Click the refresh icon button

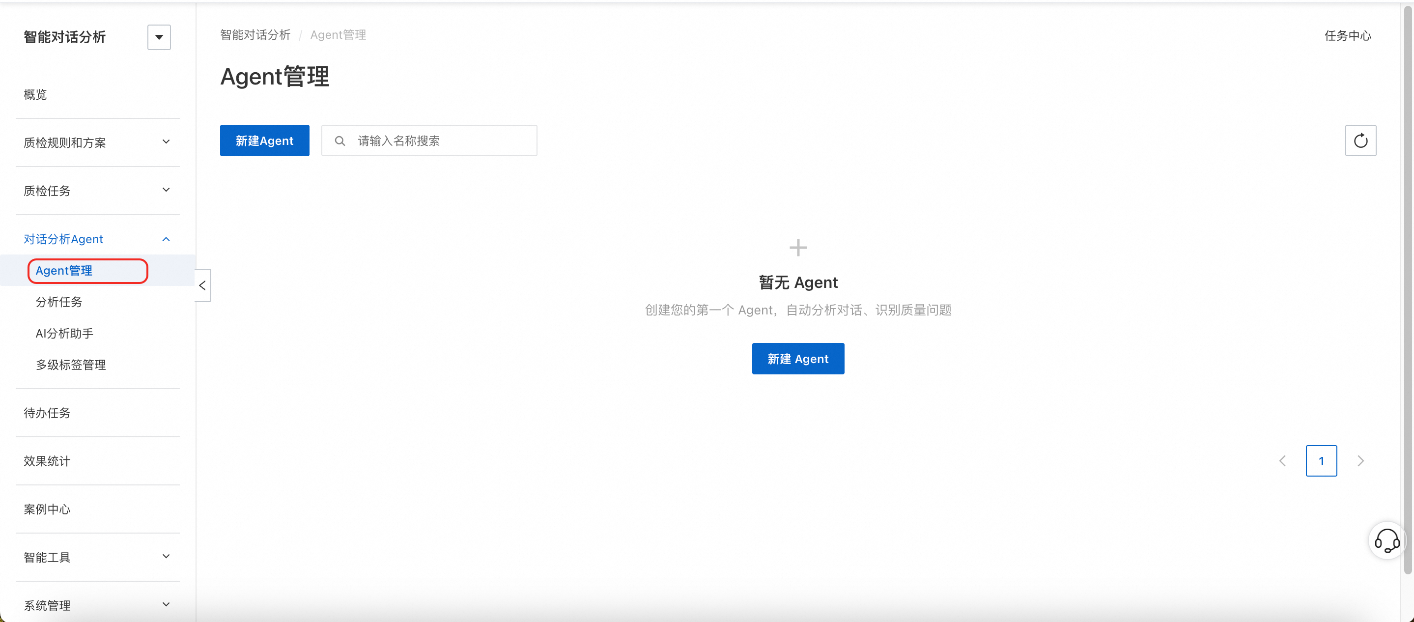pyautogui.click(x=1360, y=141)
